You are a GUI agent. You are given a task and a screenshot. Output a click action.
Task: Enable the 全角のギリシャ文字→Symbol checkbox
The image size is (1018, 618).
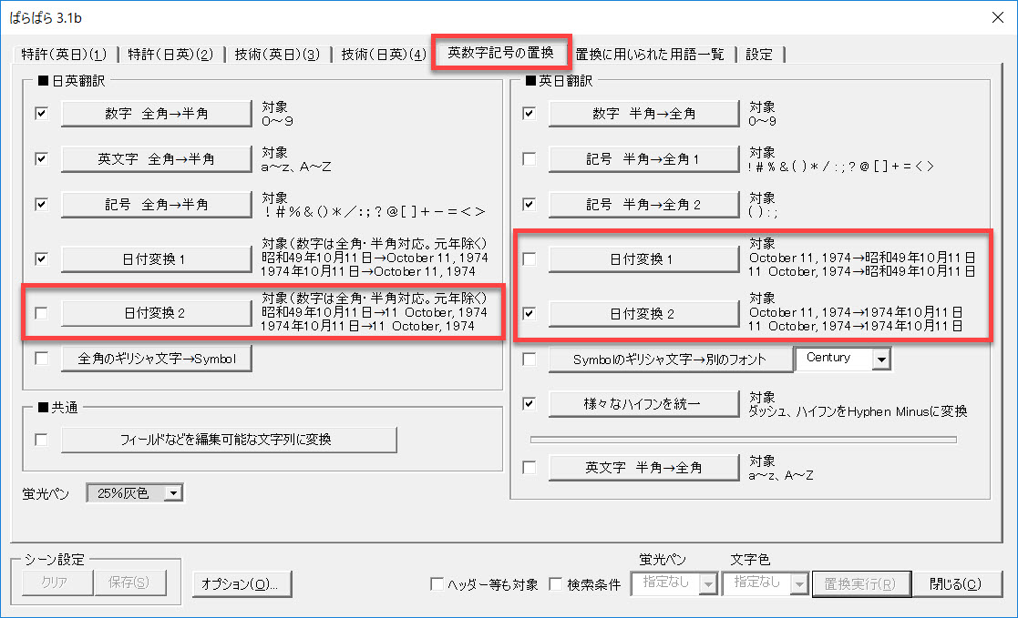coord(41,359)
